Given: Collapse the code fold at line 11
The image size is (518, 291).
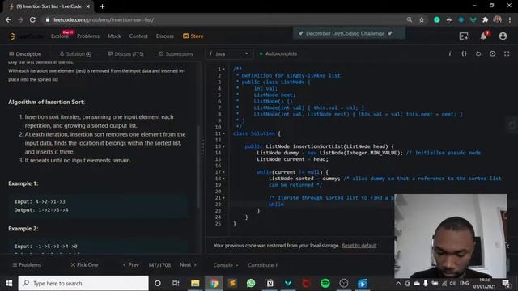Looking at the screenshot, I should coord(223,133).
